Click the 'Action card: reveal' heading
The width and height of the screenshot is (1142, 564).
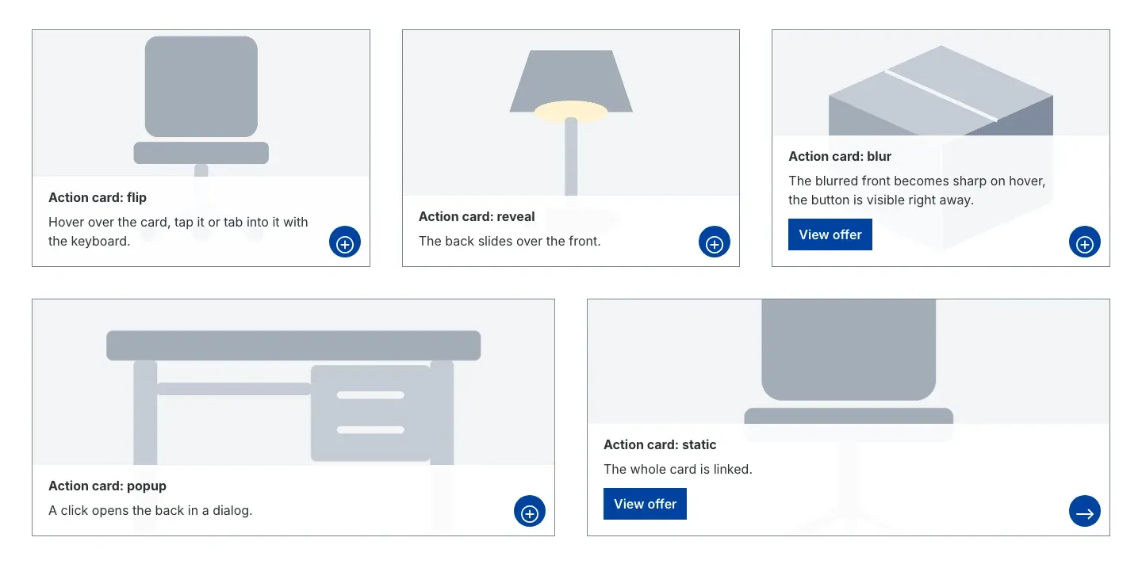point(477,217)
